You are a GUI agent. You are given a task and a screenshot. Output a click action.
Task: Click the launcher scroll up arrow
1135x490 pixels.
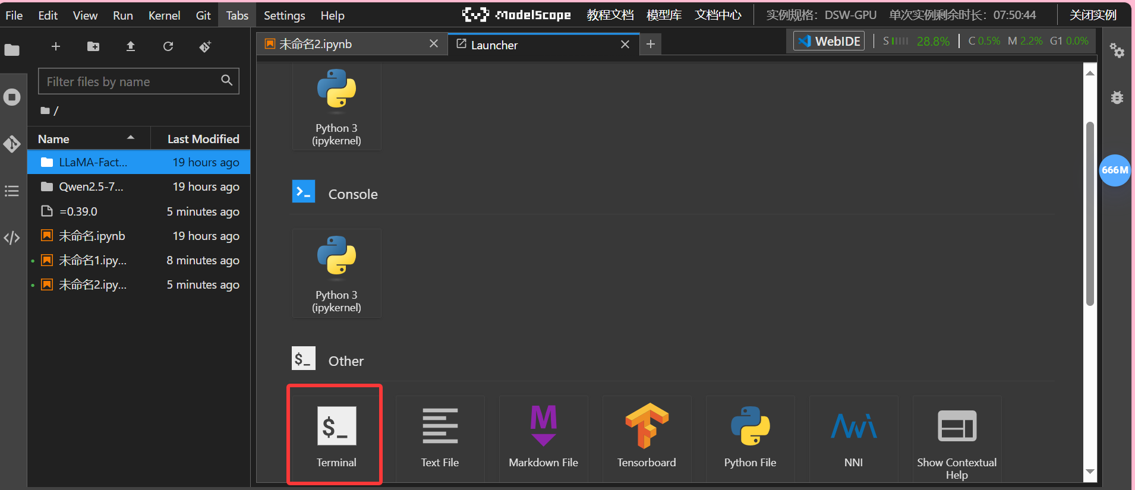click(x=1090, y=72)
